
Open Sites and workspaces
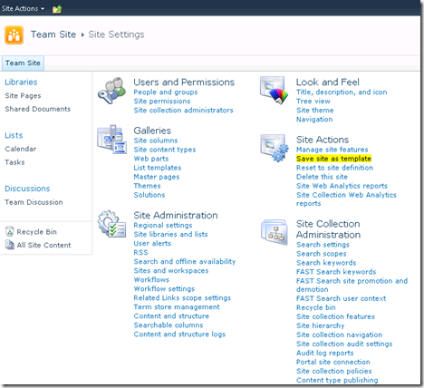coord(171,270)
